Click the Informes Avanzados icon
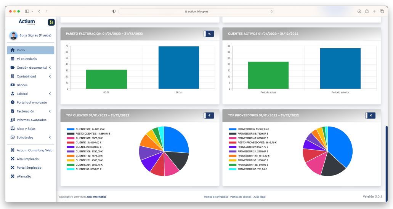Screen dimensions: 393x209 (x=13, y=120)
